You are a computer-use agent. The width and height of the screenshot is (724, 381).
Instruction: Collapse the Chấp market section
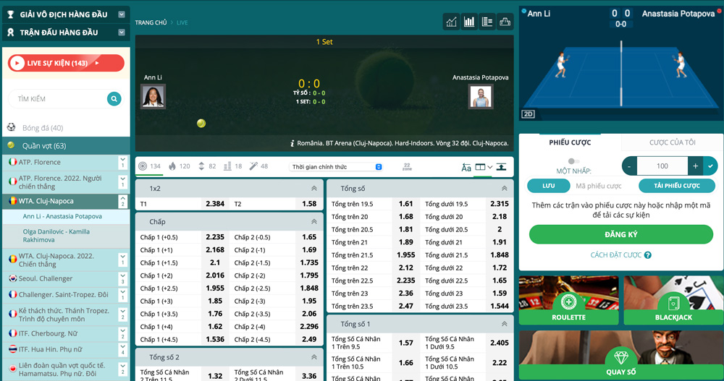point(314,222)
